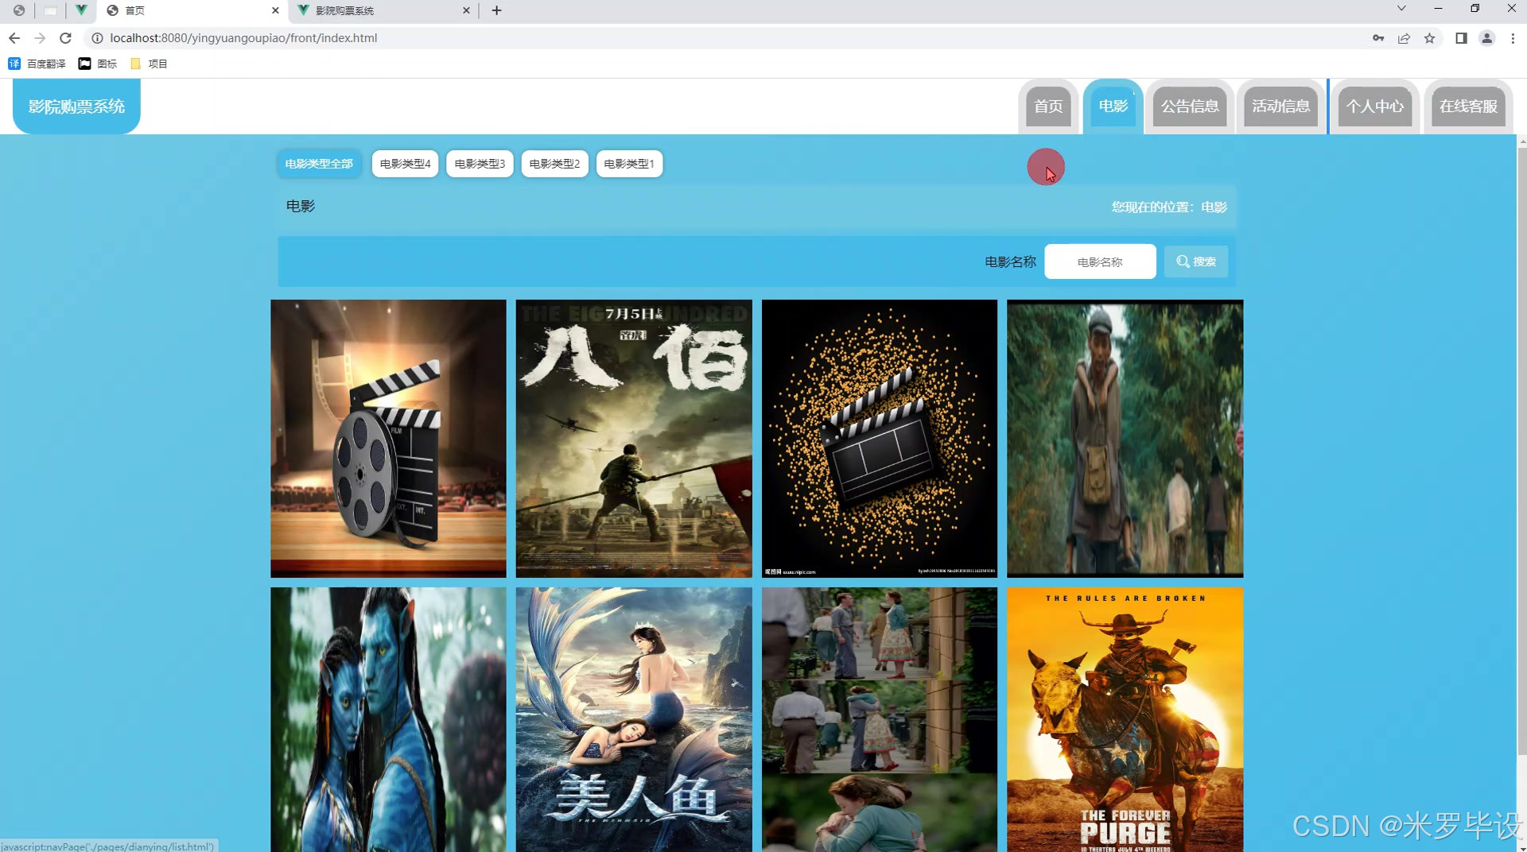Image resolution: width=1527 pixels, height=852 pixels.
Task: Bookmark this page with the star icon
Action: point(1429,38)
